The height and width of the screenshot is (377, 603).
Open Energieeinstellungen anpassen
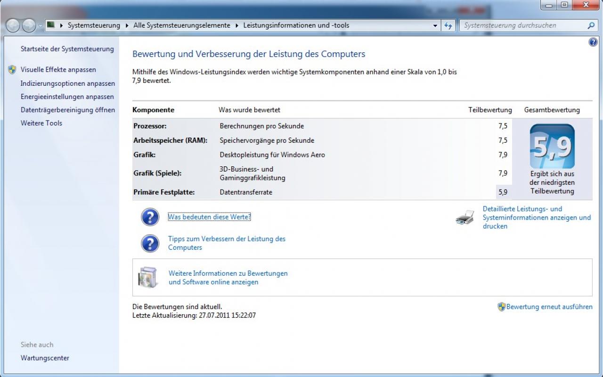click(67, 97)
